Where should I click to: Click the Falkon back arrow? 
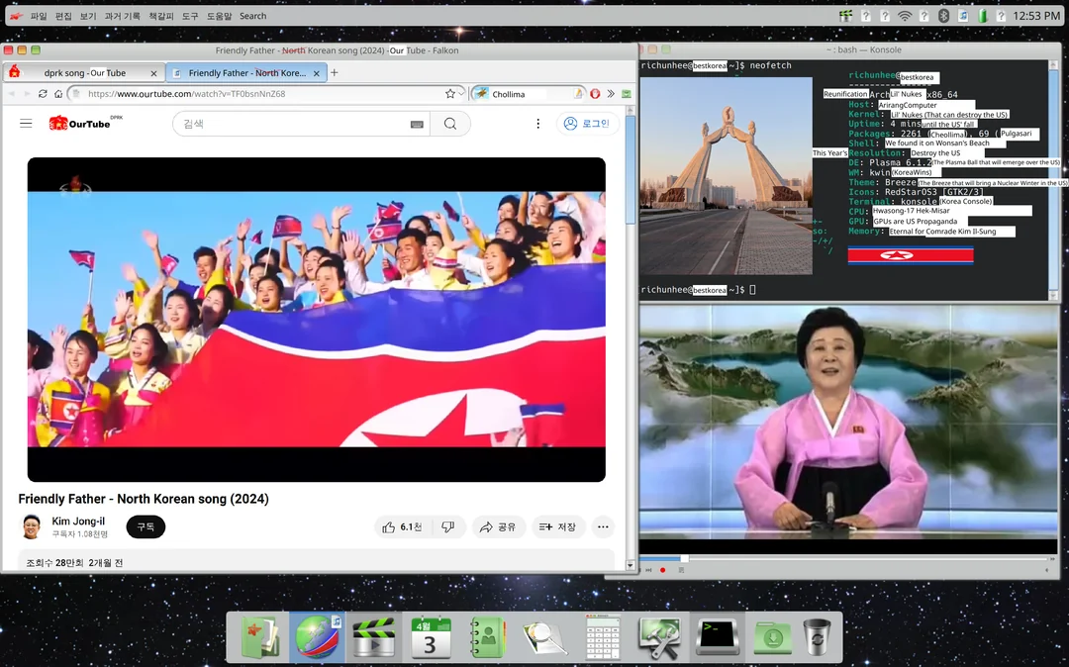pos(12,94)
